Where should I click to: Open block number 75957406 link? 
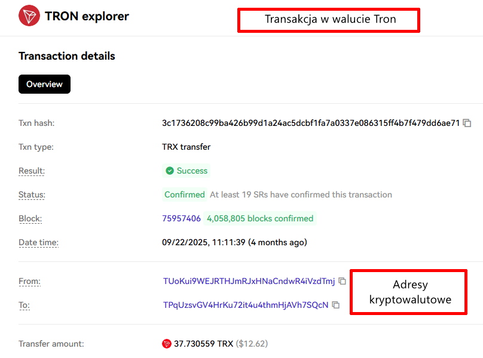181,218
